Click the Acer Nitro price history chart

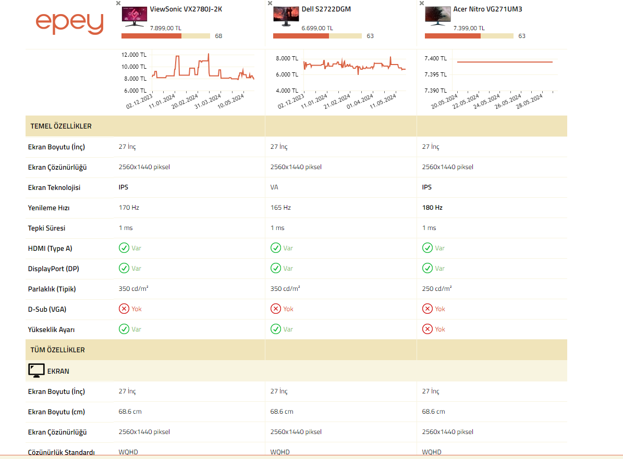[x=491, y=81]
